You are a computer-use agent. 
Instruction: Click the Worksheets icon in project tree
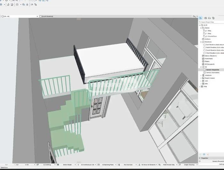(203, 58)
